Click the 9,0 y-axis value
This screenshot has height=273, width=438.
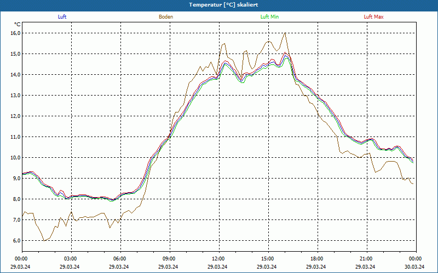point(17,179)
